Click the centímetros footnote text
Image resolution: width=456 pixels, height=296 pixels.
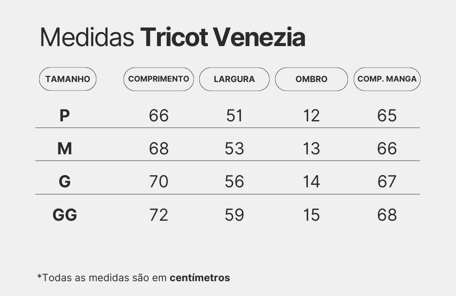200,278
